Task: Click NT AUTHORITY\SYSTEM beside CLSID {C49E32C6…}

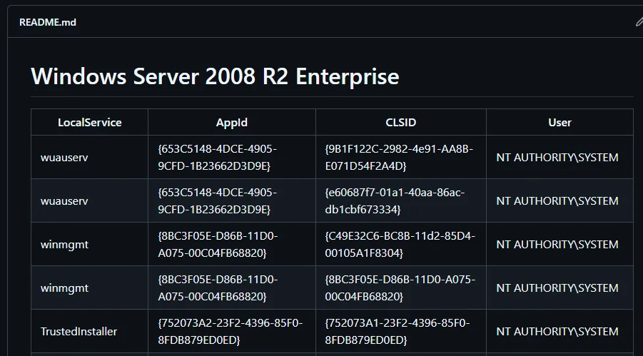Action: point(557,245)
